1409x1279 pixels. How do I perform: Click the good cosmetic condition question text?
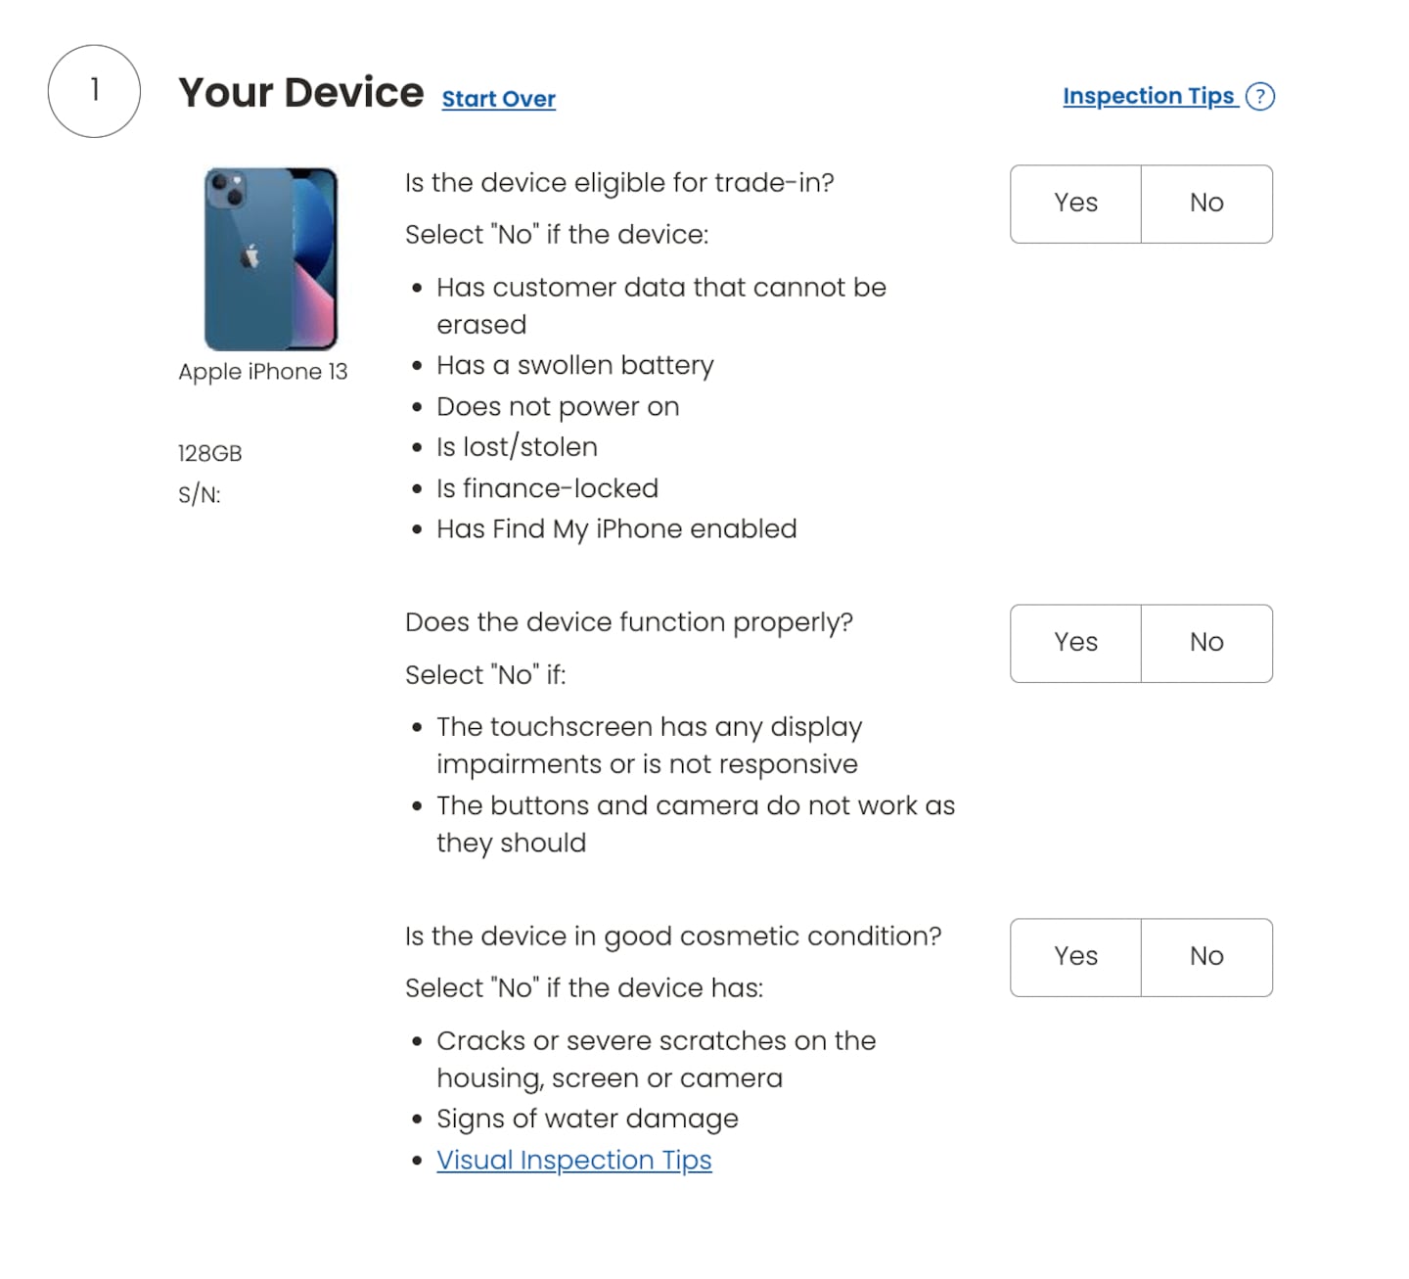click(673, 936)
